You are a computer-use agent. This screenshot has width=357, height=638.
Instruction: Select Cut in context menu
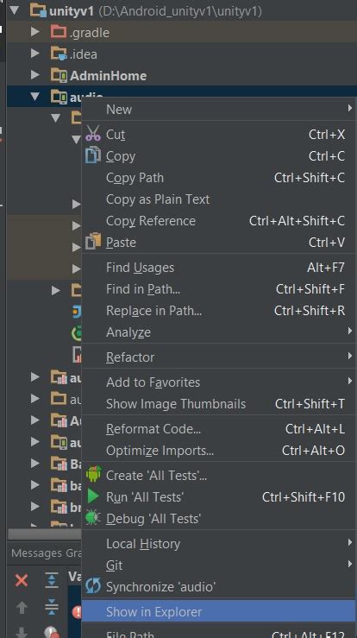pyautogui.click(x=219, y=135)
